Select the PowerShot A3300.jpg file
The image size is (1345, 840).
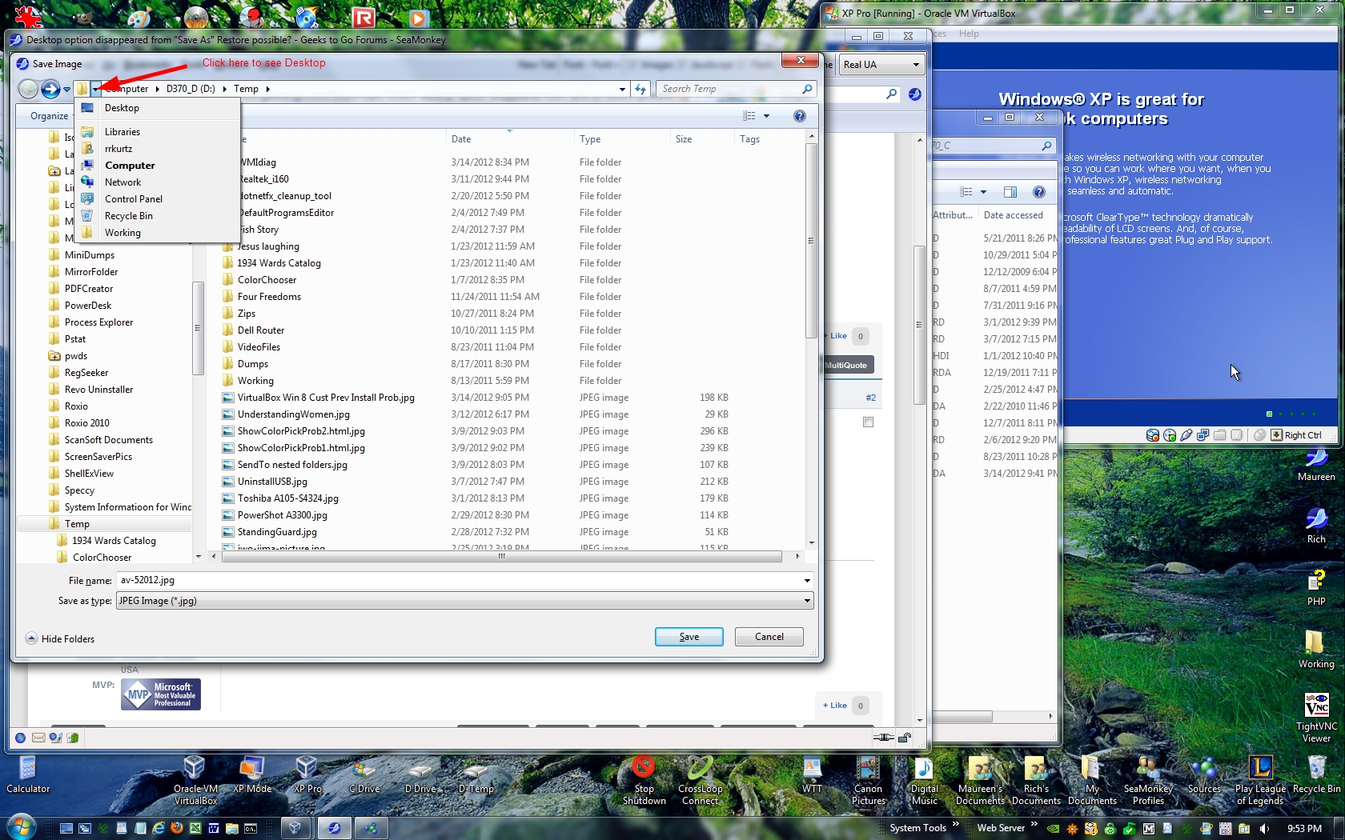pos(282,515)
